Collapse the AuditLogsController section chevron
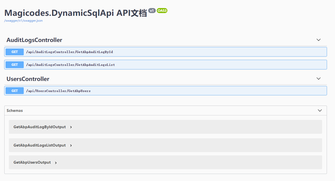Image resolution: width=335 pixels, height=181 pixels. pyautogui.click(x=319, y=40)
